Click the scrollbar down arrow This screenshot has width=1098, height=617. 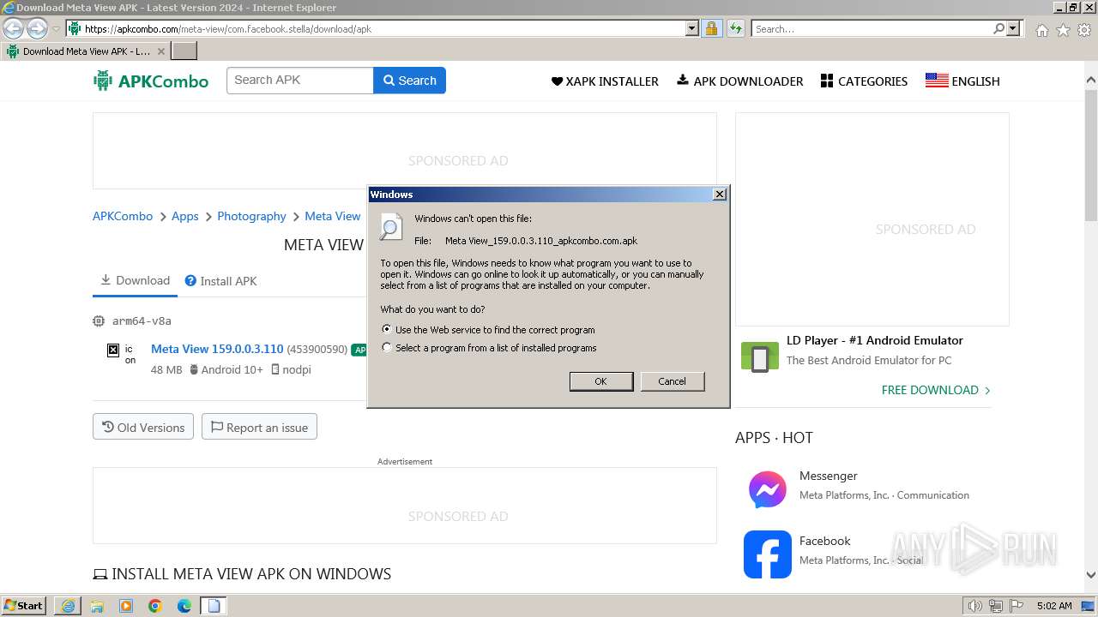[1091, 576]
